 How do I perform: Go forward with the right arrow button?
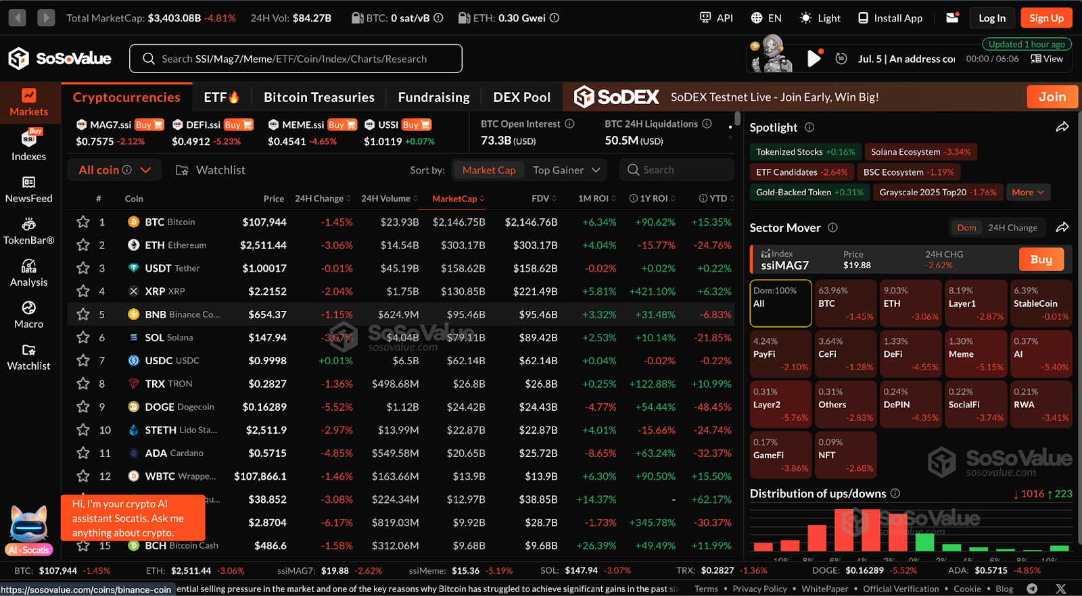click(x=46, y=18)
